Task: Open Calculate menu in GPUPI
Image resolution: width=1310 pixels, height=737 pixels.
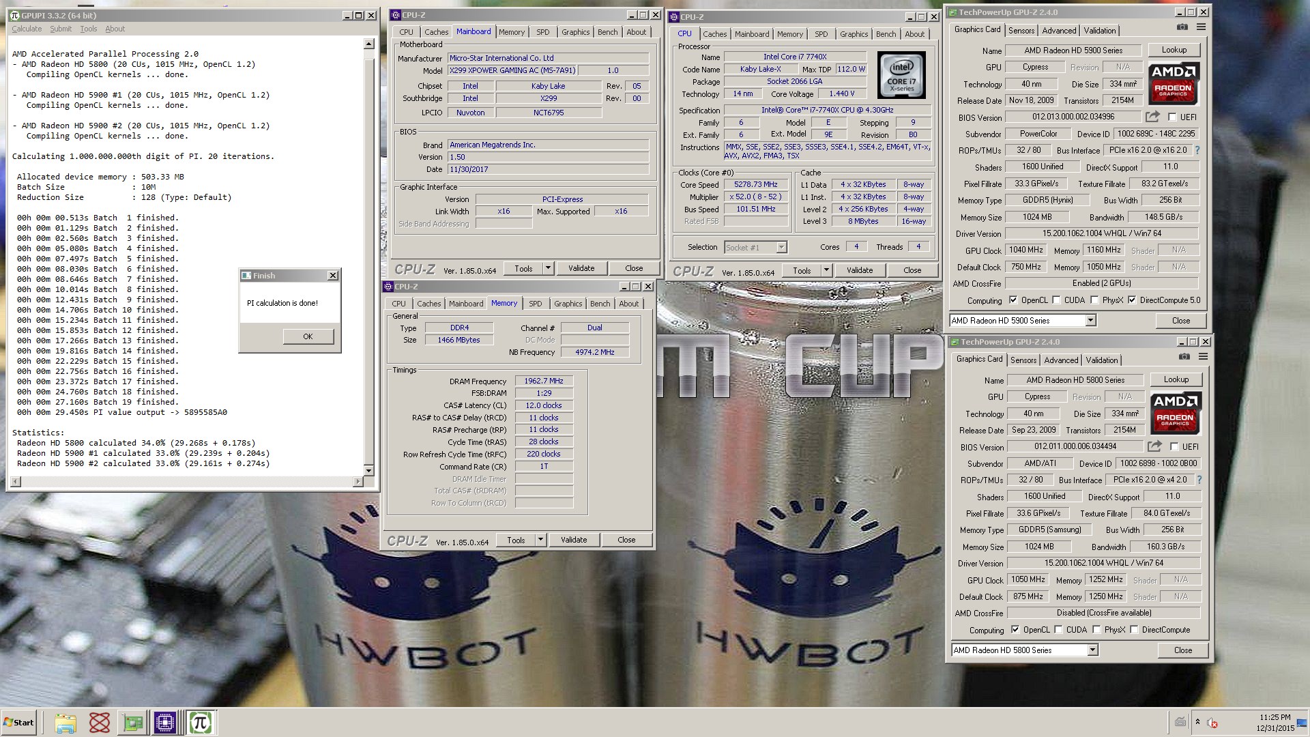Action: tap(27, 29)
